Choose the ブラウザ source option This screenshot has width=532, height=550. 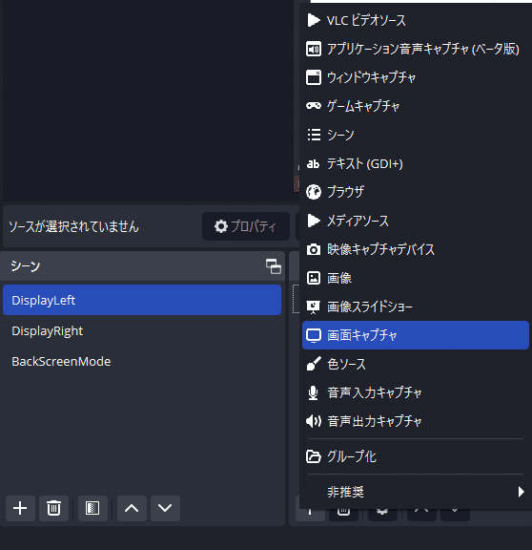point(416,192)
